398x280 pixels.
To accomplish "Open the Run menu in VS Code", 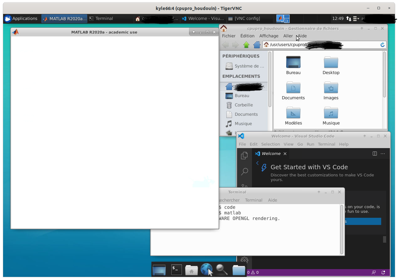I will point(310,144).
